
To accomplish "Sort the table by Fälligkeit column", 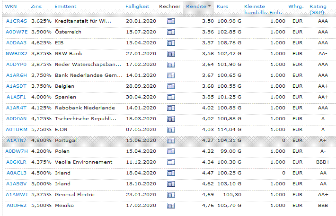I will coord(137,7).
